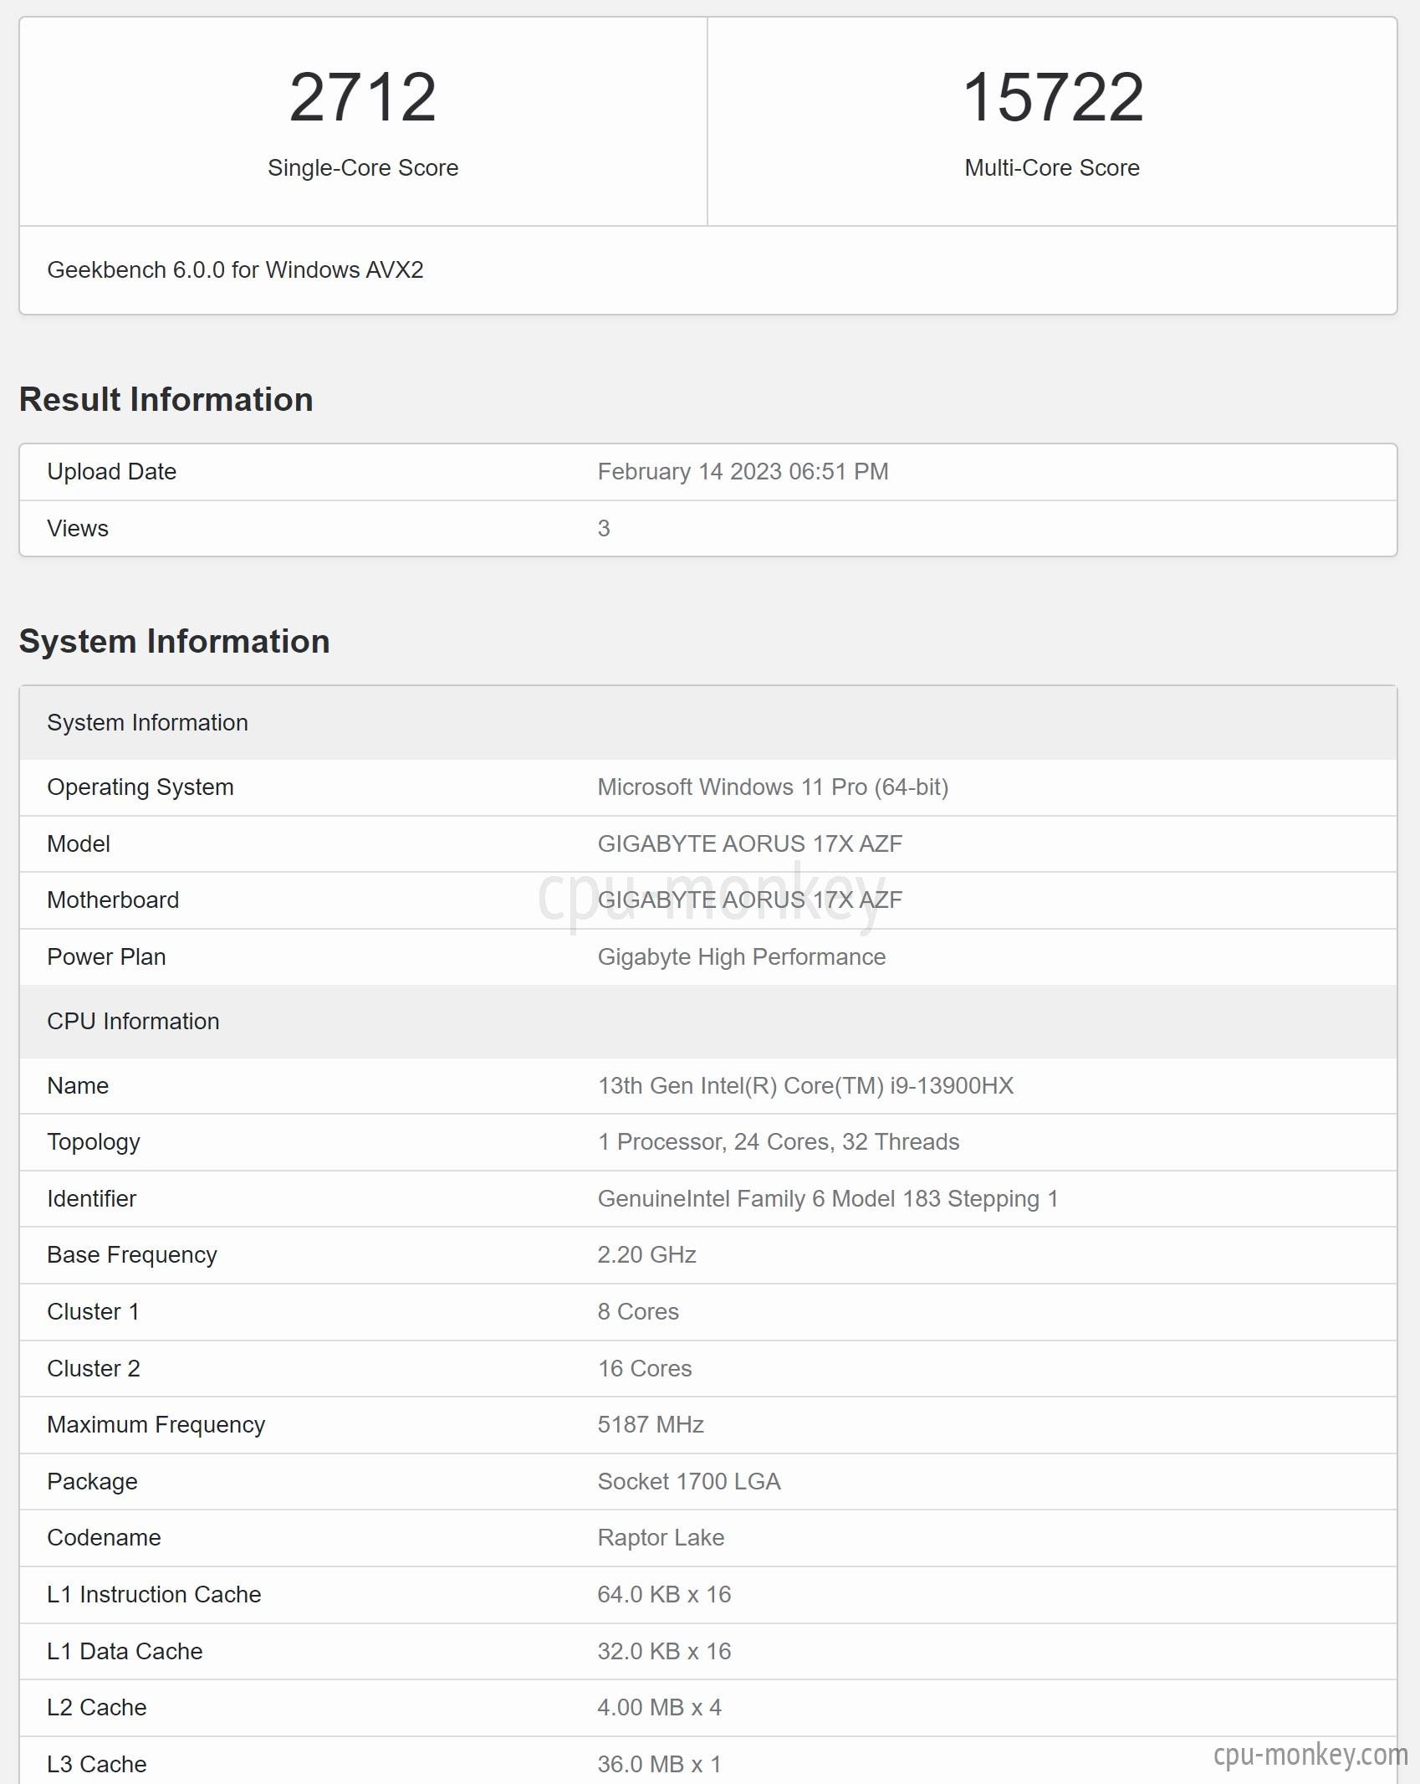Click the CPU Information section header

point(708,1022)
